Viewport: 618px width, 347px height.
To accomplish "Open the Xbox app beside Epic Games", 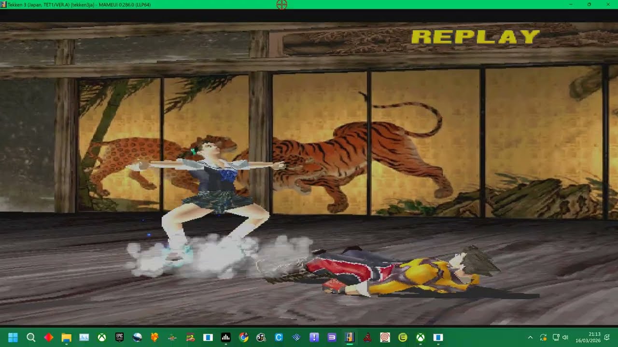I will point(102,337).
